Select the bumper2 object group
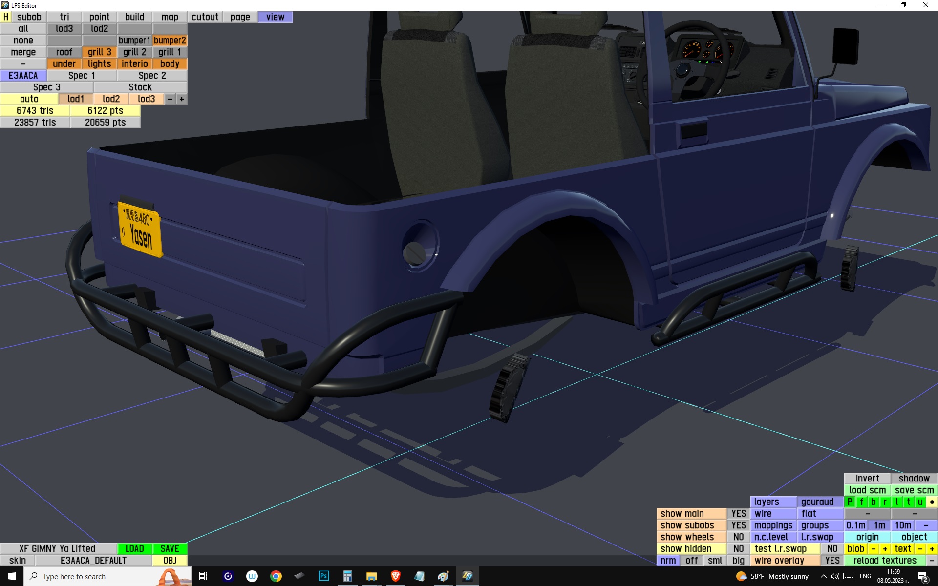 (x=170, y=41)
